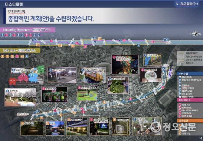203x141 pixels.
Task: Click the 마스터플랜 header title
Action: (x=14, y=4)
